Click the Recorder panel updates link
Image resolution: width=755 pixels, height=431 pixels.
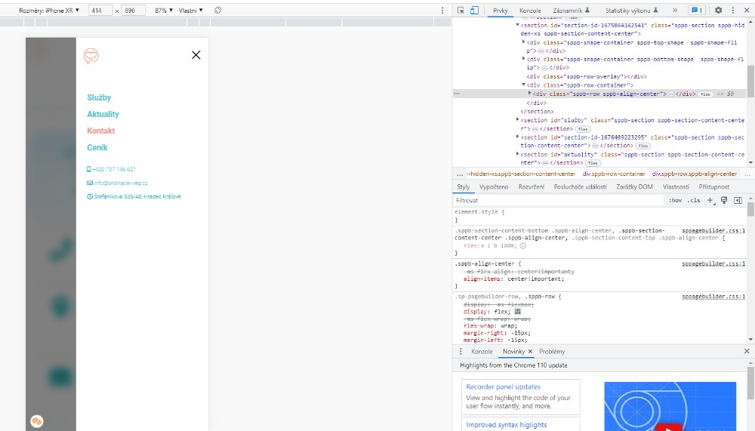click(503, 386)
